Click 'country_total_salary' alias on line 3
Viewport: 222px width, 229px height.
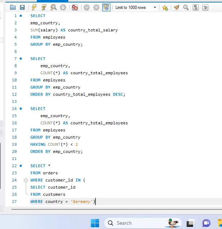click(x=93, y=30)
